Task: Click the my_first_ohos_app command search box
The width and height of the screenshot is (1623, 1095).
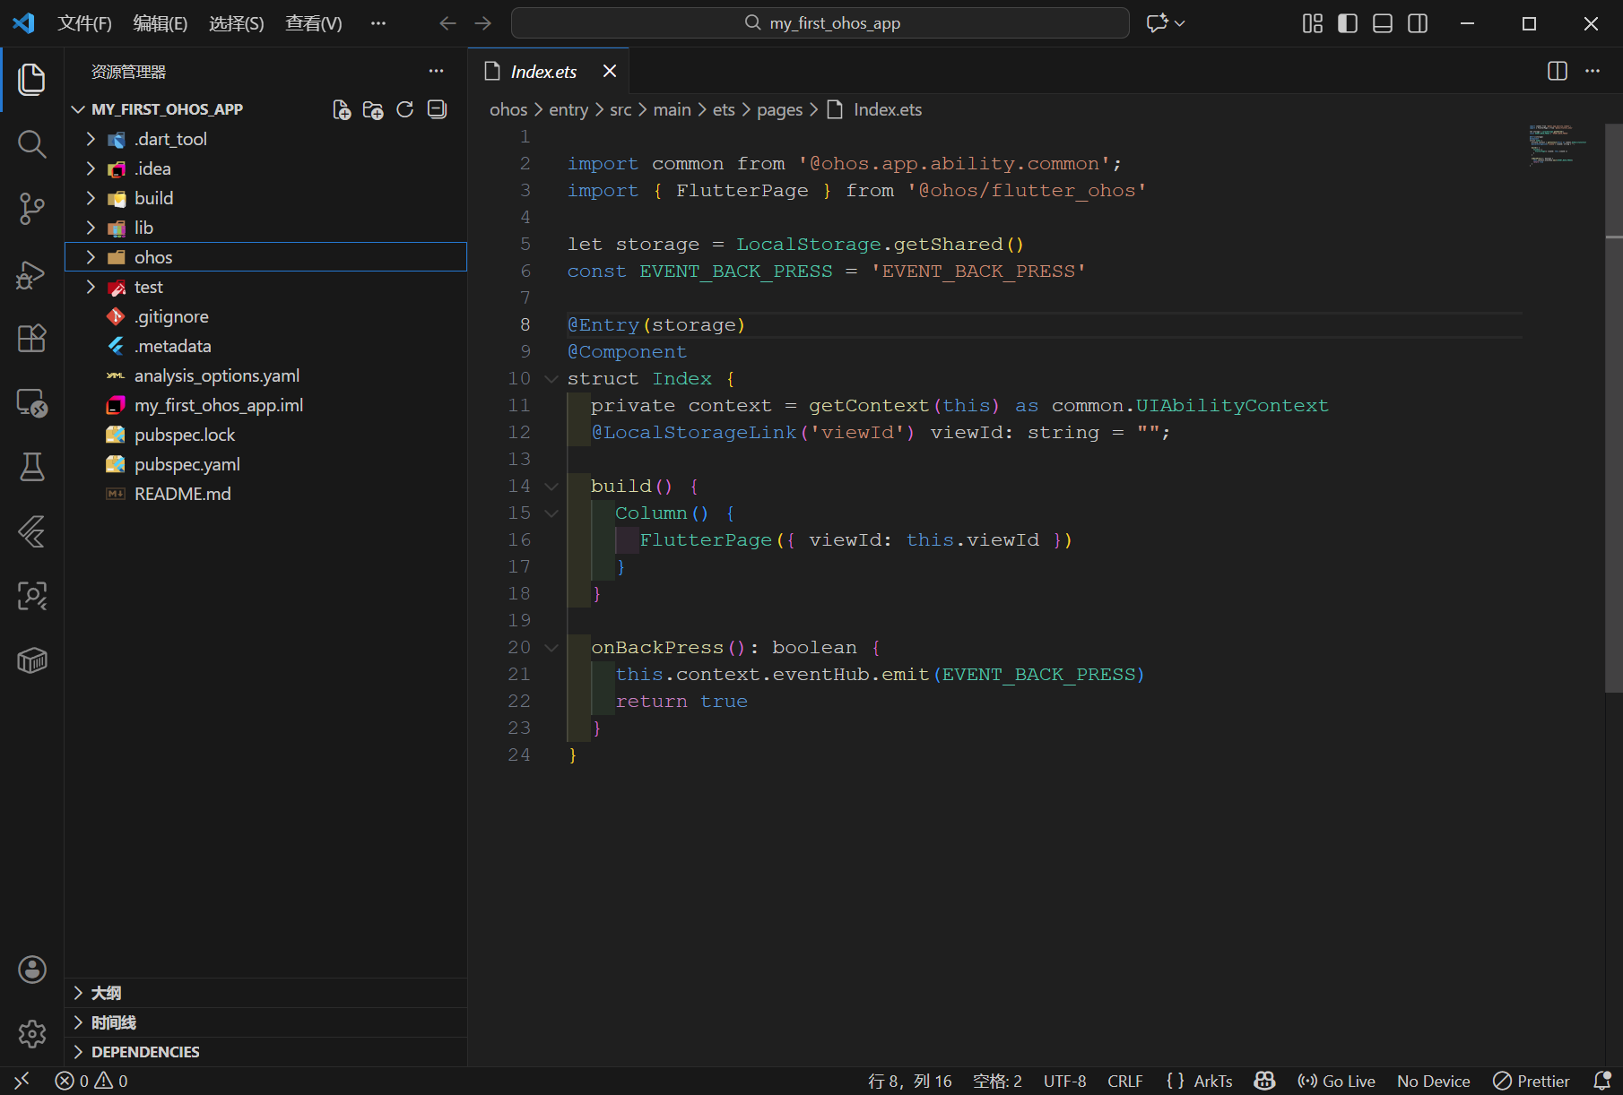Action: (820, 23)
